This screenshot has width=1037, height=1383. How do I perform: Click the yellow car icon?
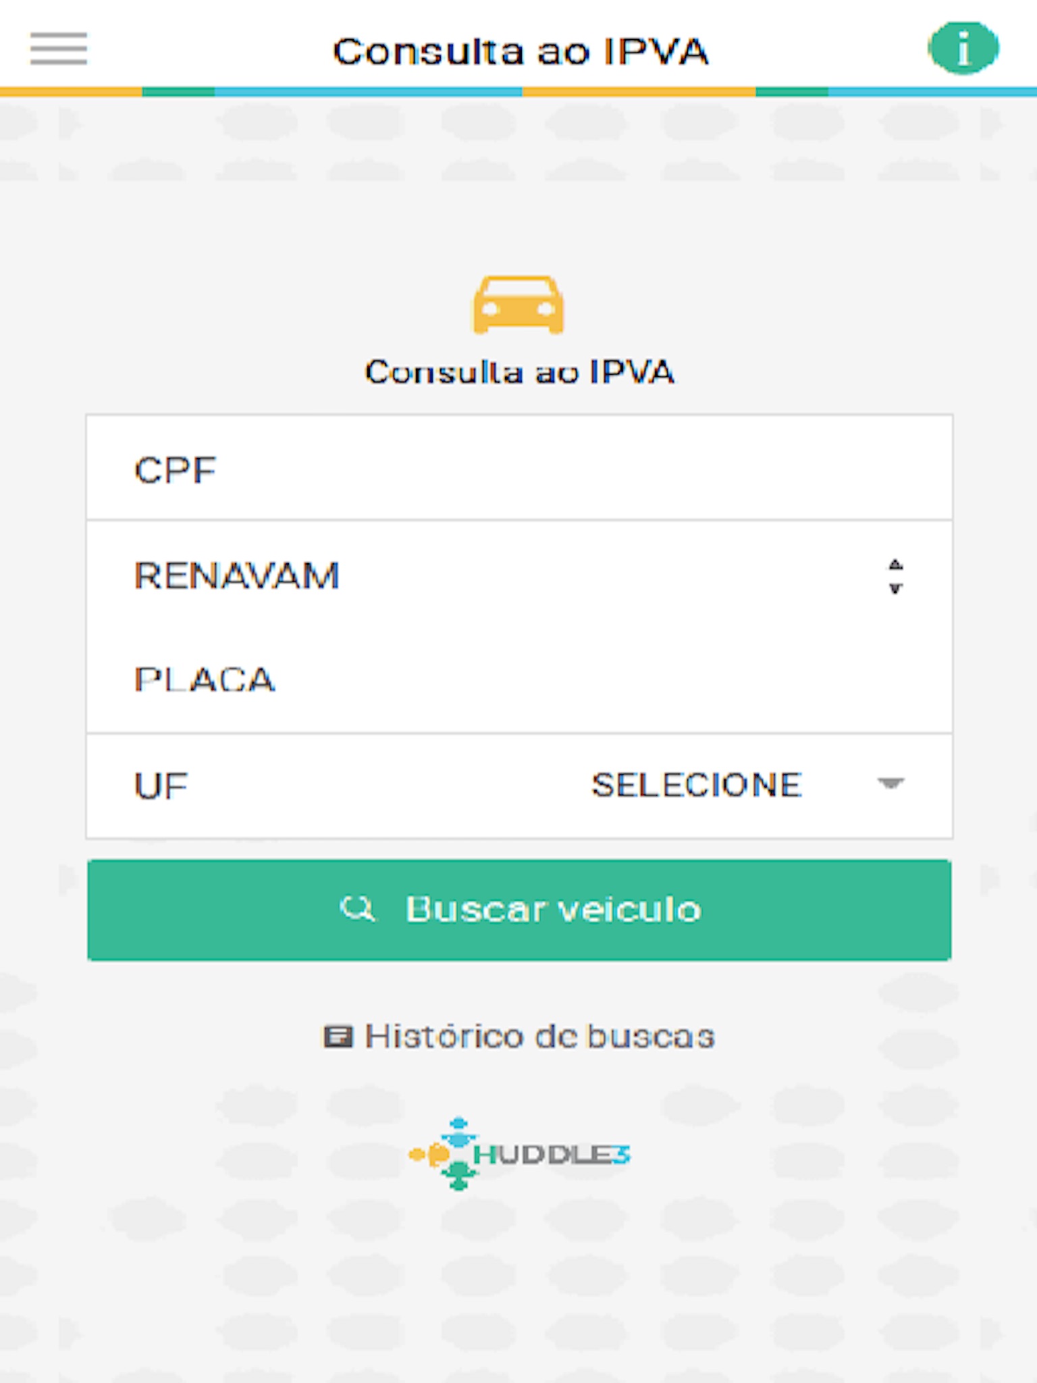point(518,305)
